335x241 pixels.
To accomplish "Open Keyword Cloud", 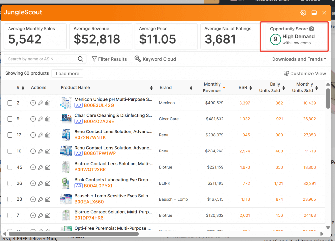I will [155, 59].
